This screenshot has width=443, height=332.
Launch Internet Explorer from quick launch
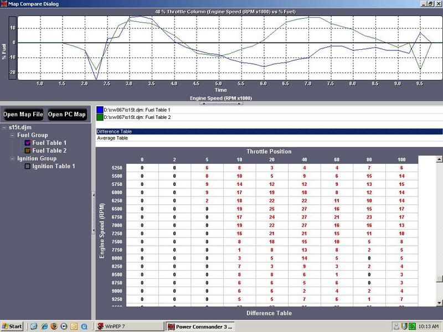44,326
